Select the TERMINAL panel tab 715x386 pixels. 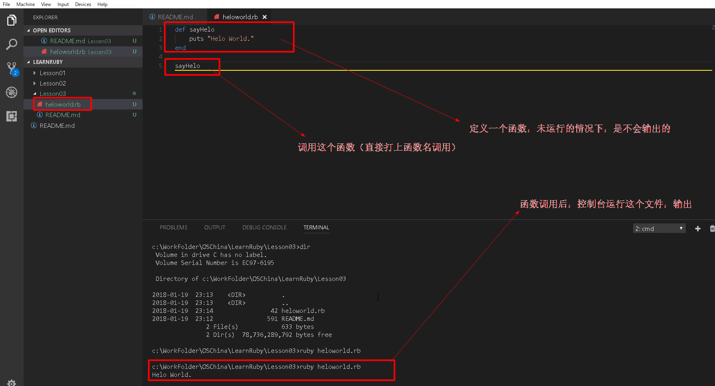click(x=316, y=227)
